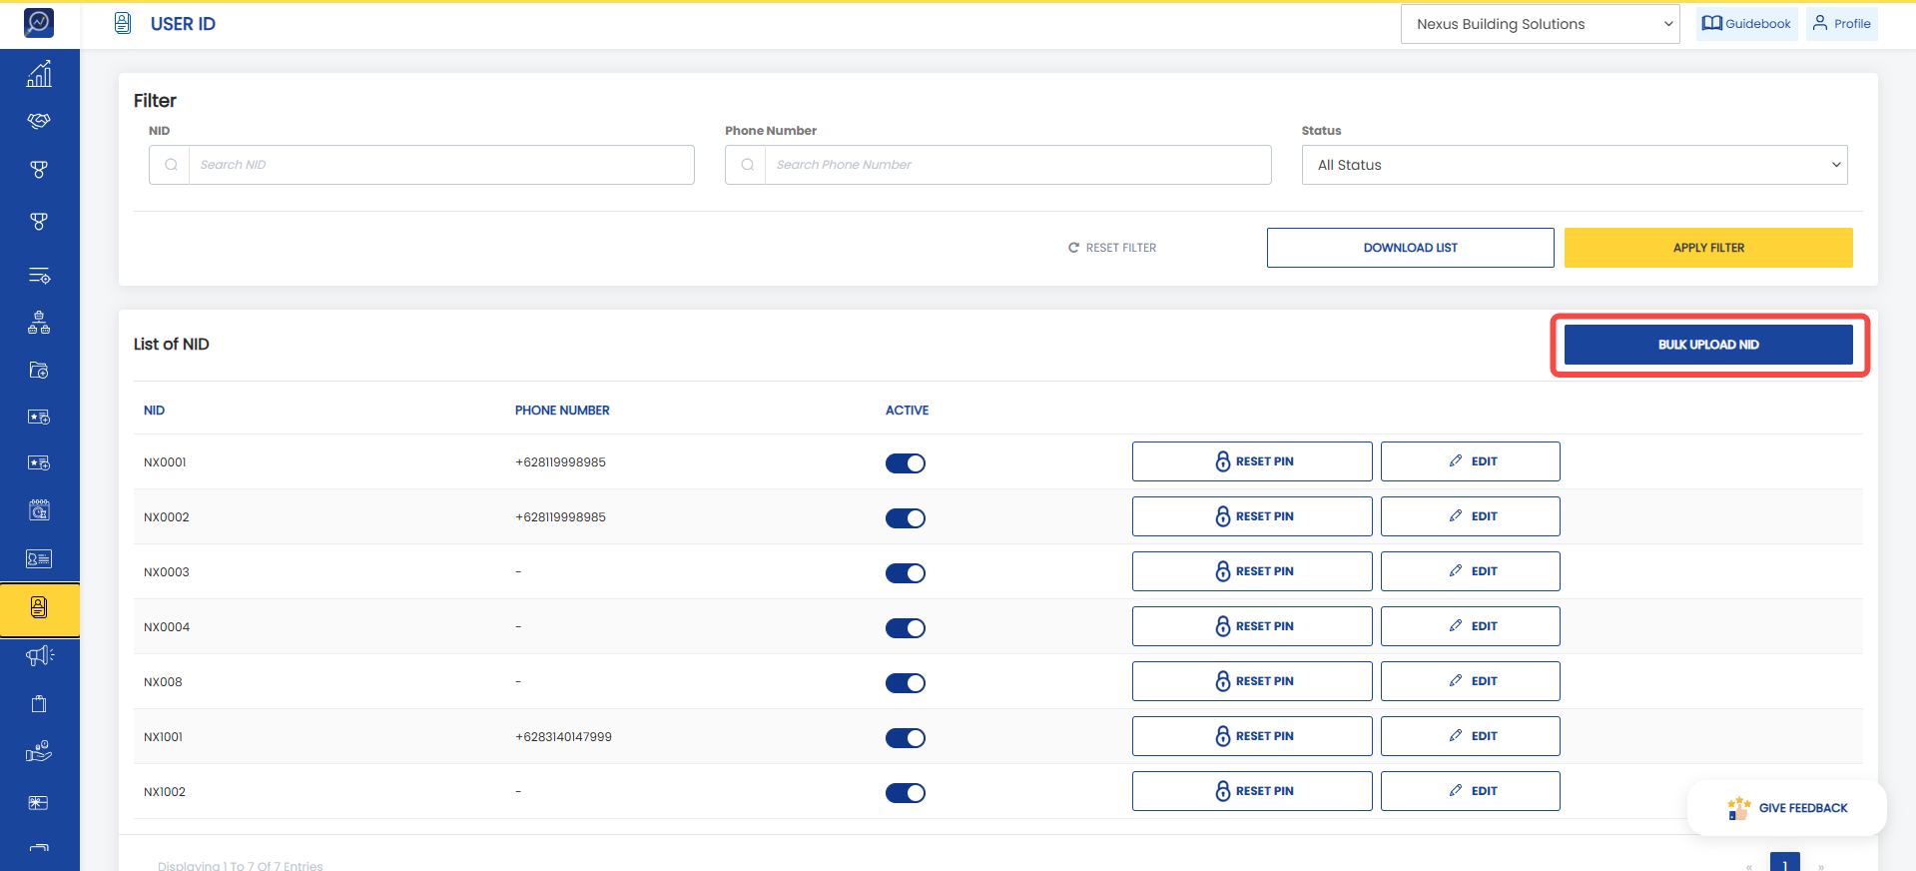This screenshot has width=1916, height=871.
Task: Toggle the Active switch for NX0002
Action: [x=906, y=518]
